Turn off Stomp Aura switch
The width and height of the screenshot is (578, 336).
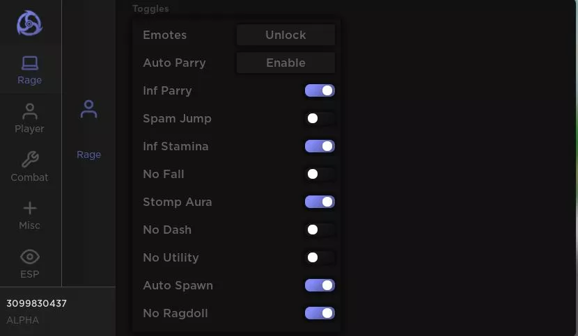(x=320, y=202)
